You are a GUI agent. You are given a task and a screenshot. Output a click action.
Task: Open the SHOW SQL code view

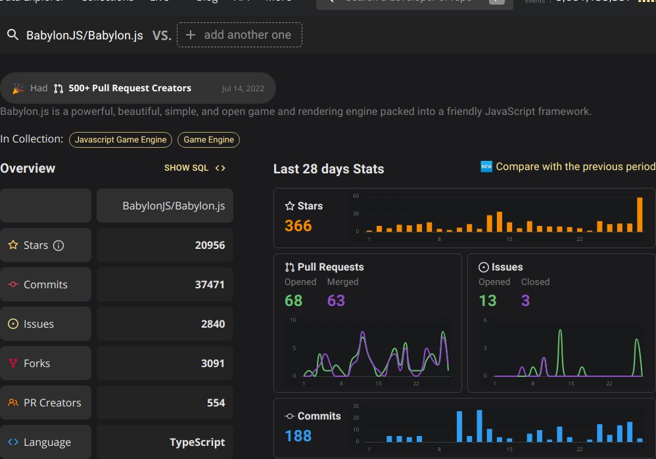tap(195, 168)
